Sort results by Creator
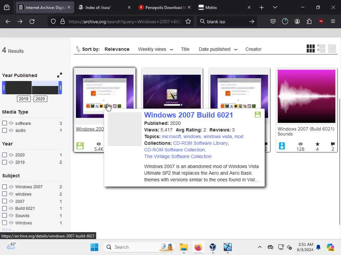 253,49
